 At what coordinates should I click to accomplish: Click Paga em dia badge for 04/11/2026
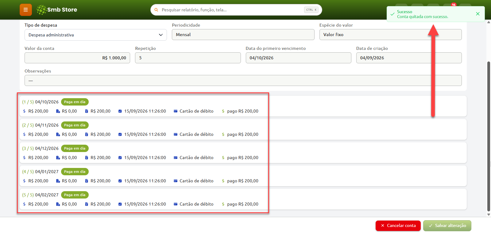click(75, 125)
